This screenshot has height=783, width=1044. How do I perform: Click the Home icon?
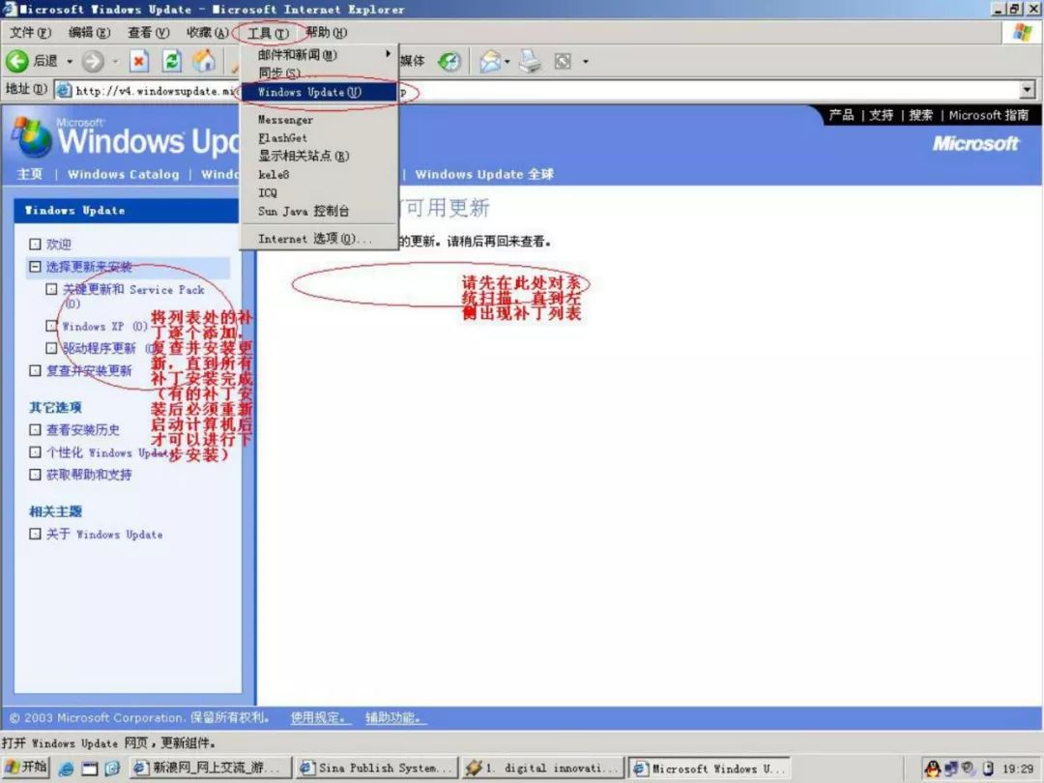[204, 61]
